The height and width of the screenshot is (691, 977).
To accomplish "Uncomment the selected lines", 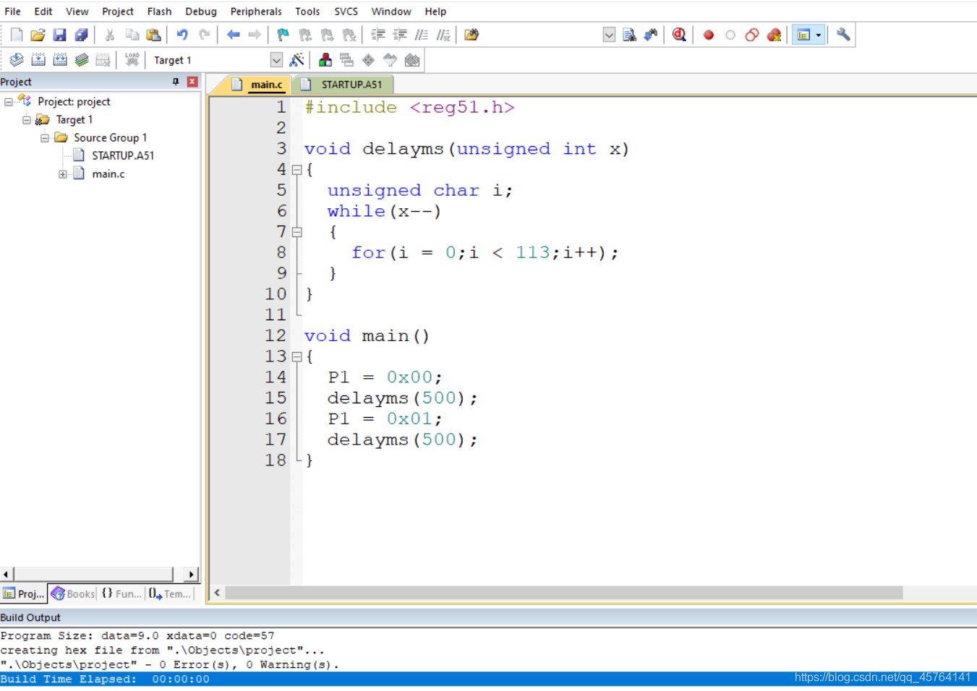I will 443,35.
